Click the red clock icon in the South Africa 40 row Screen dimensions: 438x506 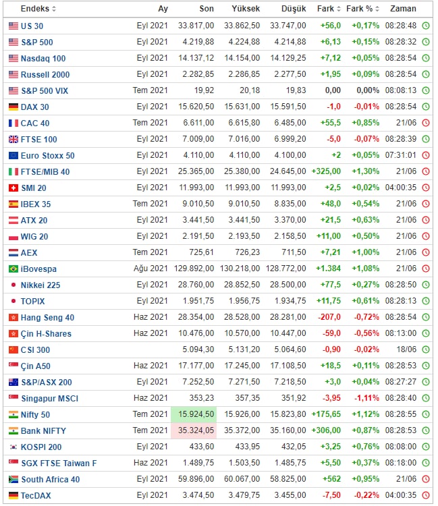coord(426,479)
